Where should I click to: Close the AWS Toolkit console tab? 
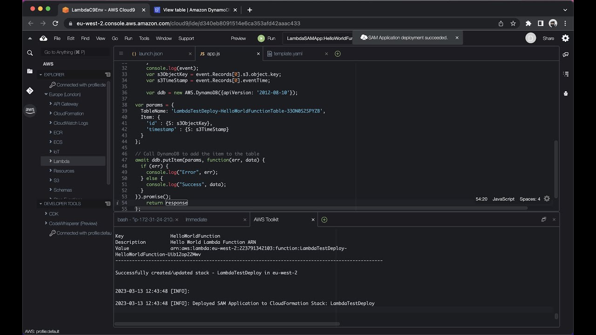(x=313, y=220)
